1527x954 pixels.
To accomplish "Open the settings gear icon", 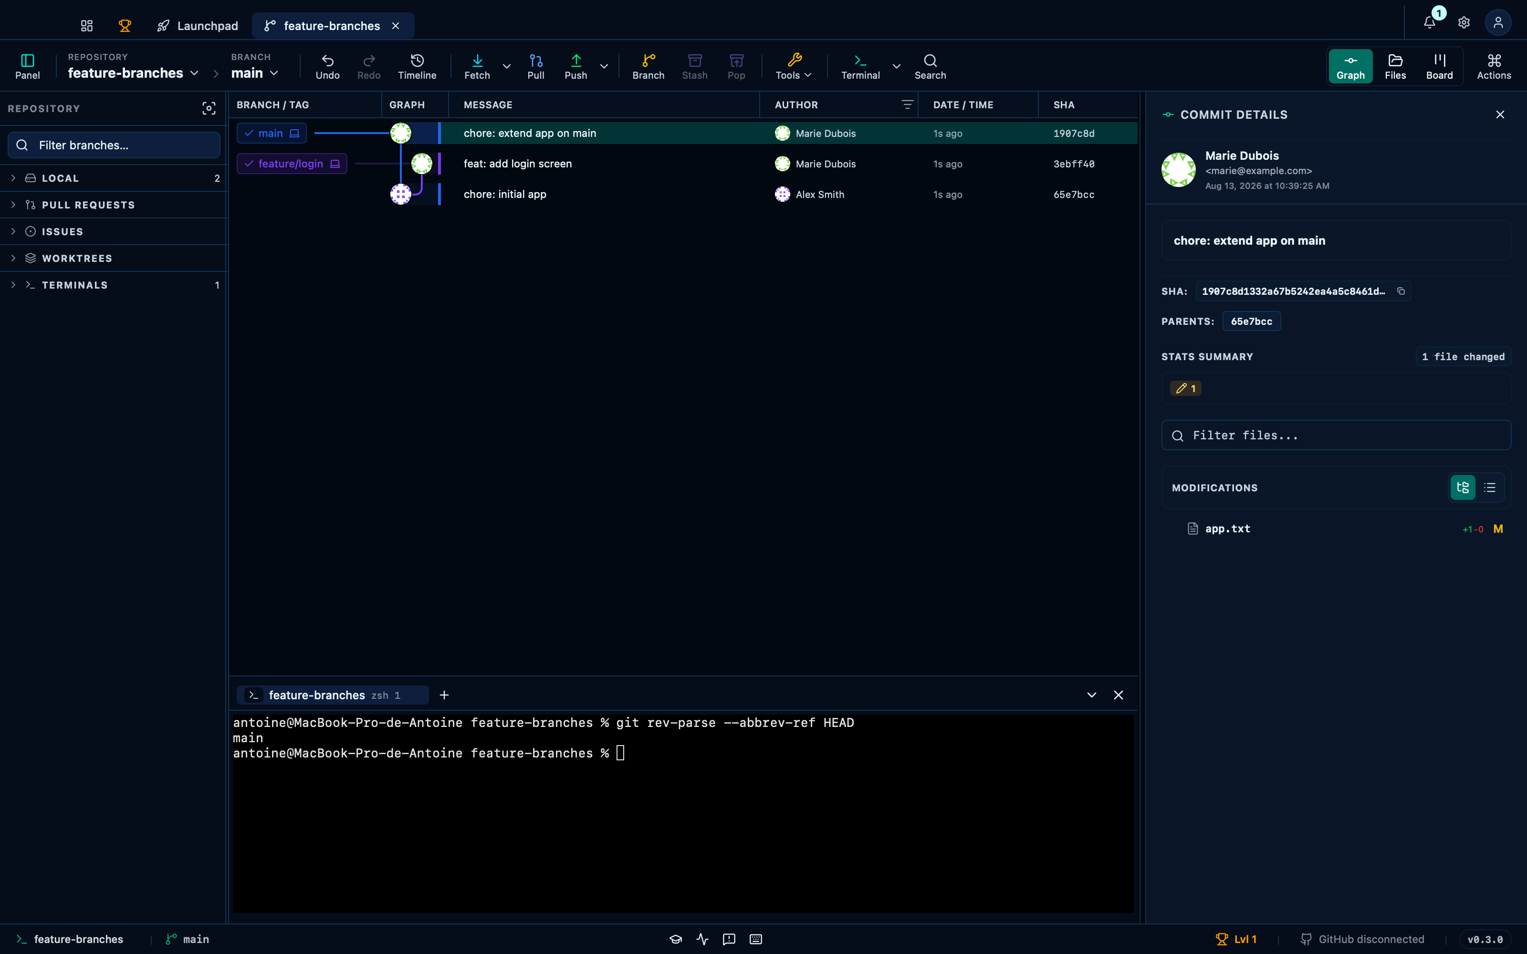I will pos(1464,23).
